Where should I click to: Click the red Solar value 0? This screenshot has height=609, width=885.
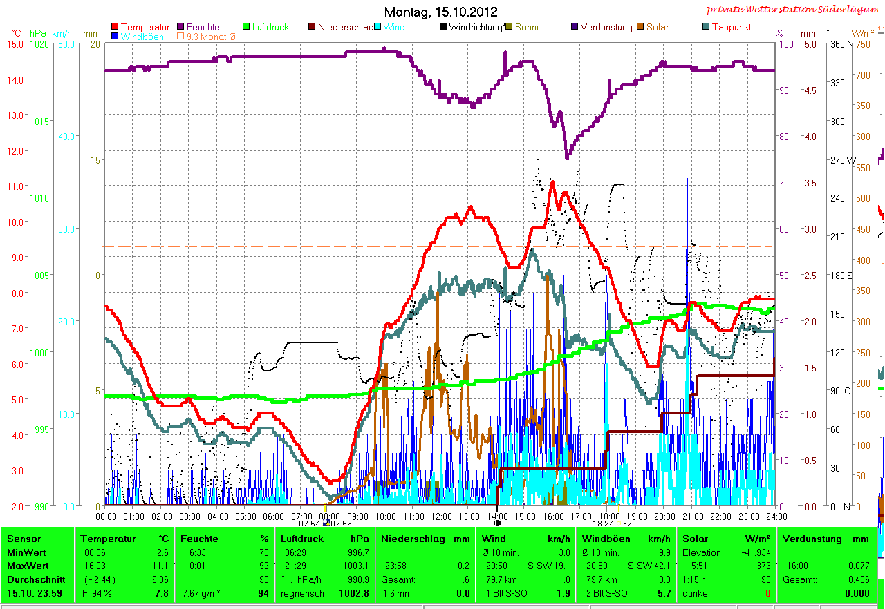[x=767, y=593]
